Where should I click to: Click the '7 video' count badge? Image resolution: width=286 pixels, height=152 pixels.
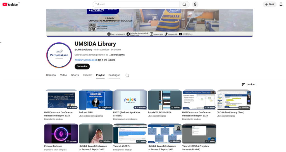(x=210, y=141)
